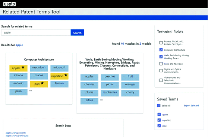Uncheck saved term apples
This screenshot has width=208, height=137.
[x=159, y=114]
